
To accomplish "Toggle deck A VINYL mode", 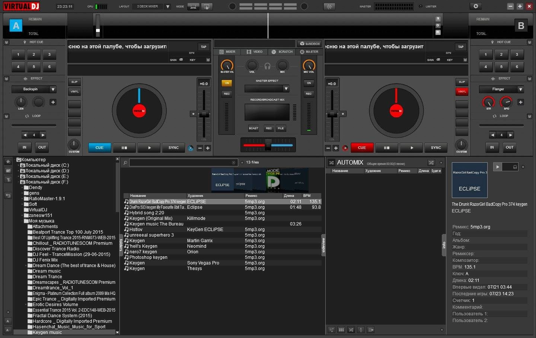I will (74, 91).
